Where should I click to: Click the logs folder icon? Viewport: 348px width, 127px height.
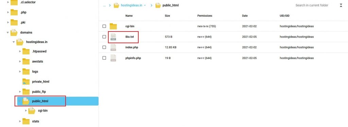[26, 71]
